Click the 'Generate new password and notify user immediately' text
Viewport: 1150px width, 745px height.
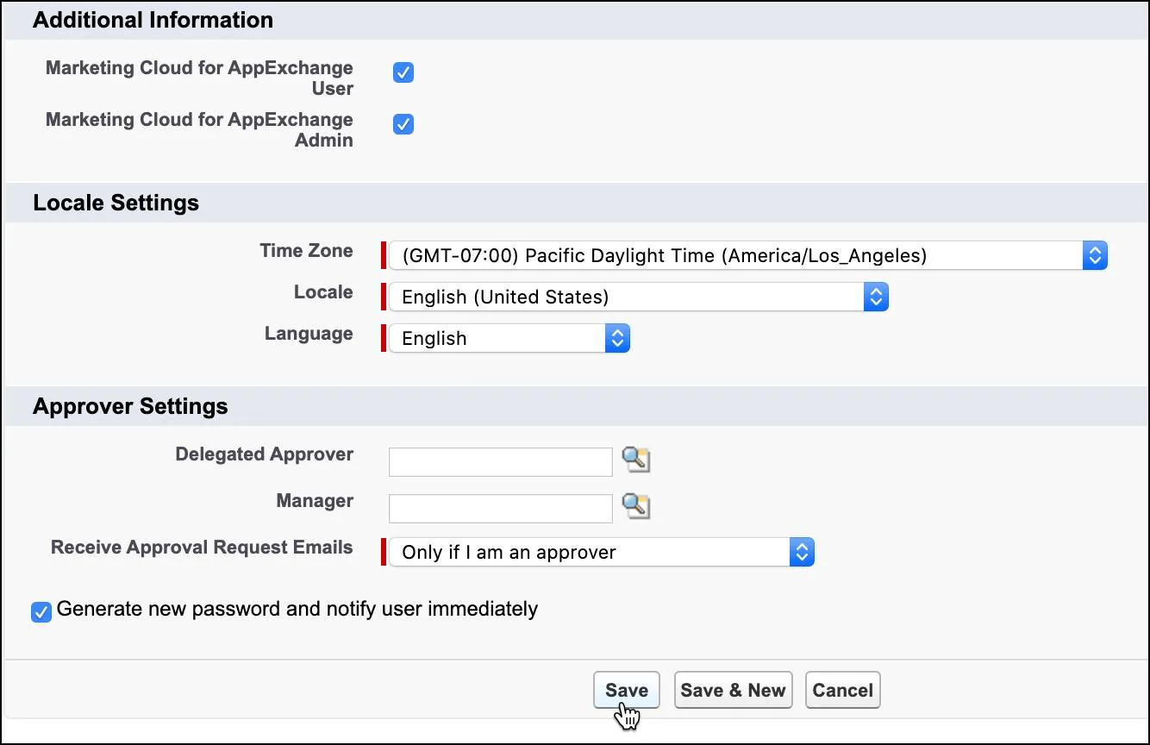tap(297, 609)
